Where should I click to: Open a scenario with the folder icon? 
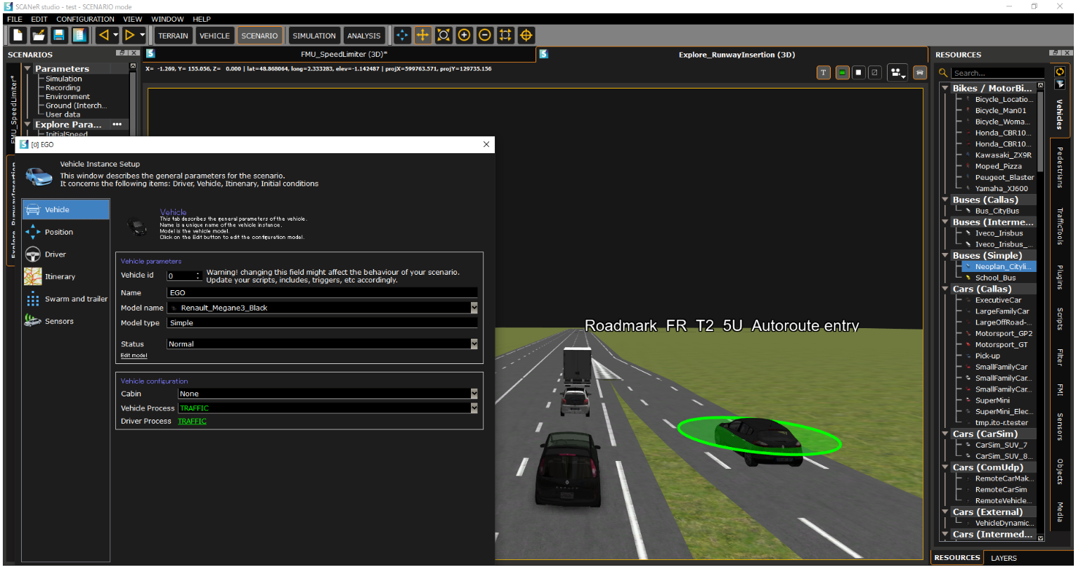[x=39, y=35]
